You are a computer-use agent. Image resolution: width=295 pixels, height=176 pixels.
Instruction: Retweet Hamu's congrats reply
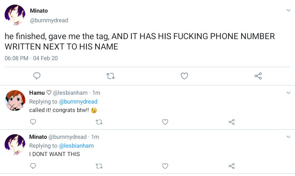click(x=99, y=122)
